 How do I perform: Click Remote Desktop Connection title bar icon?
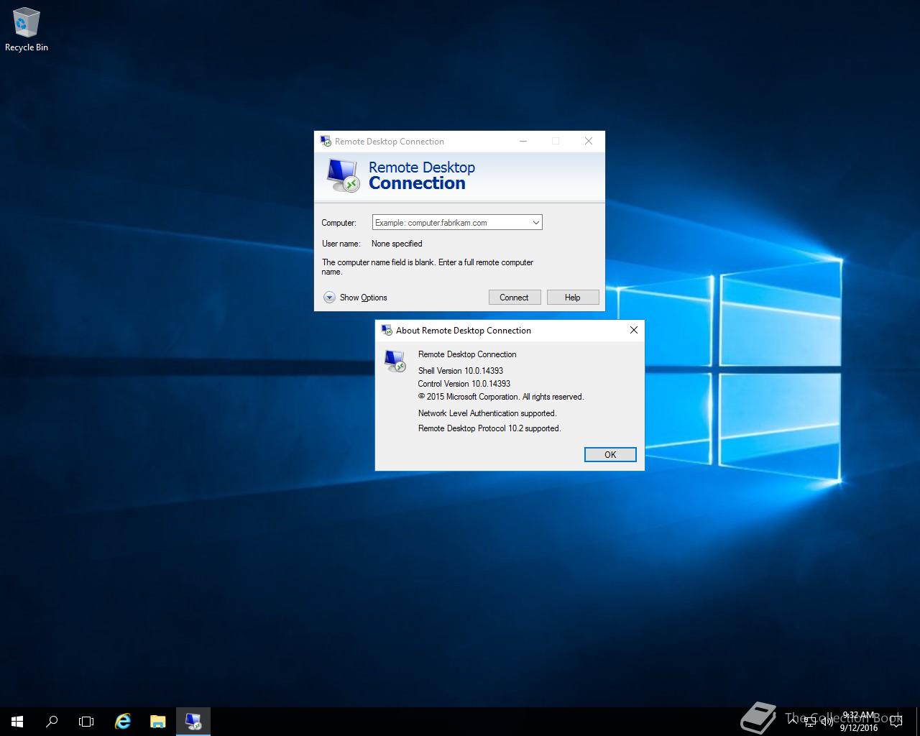pyautogui.click(x=326, y=141)
